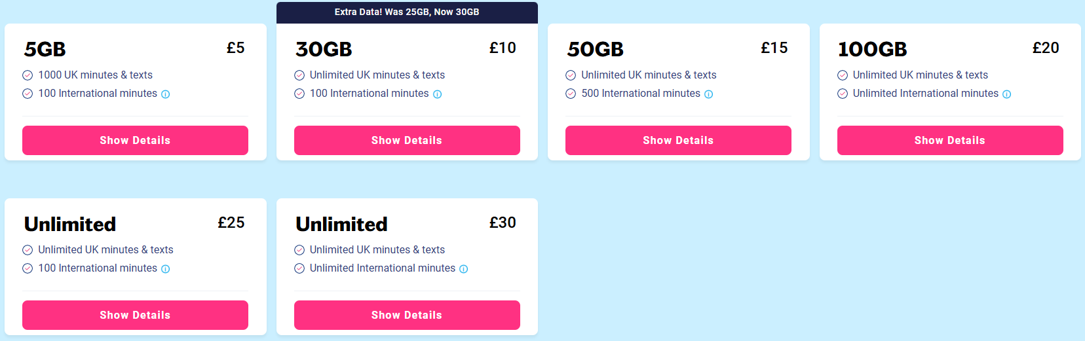Open info icon on 30GB plan's international minutes

tap(438, 94)
